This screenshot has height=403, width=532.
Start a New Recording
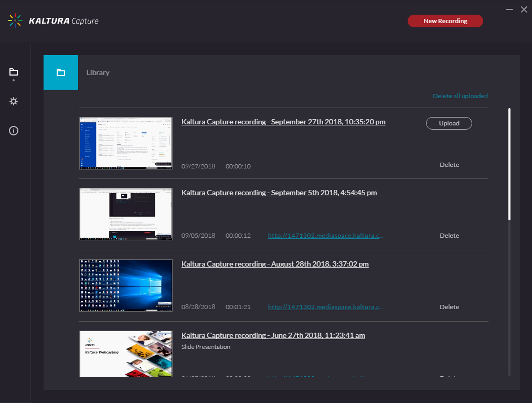pyautogui.click(x=445, y=21)
